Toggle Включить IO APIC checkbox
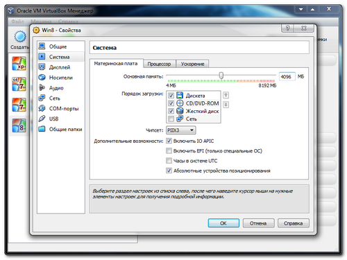Image resolution: width=347 pixels, height=260 pixels. coord(169,141)
